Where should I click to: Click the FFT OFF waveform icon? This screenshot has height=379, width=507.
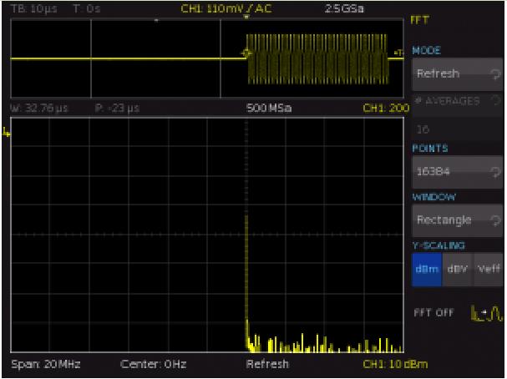(485, 314)
